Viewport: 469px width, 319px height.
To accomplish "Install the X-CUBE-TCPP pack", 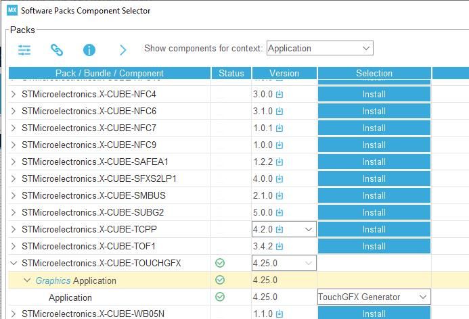I will (374, 229).
